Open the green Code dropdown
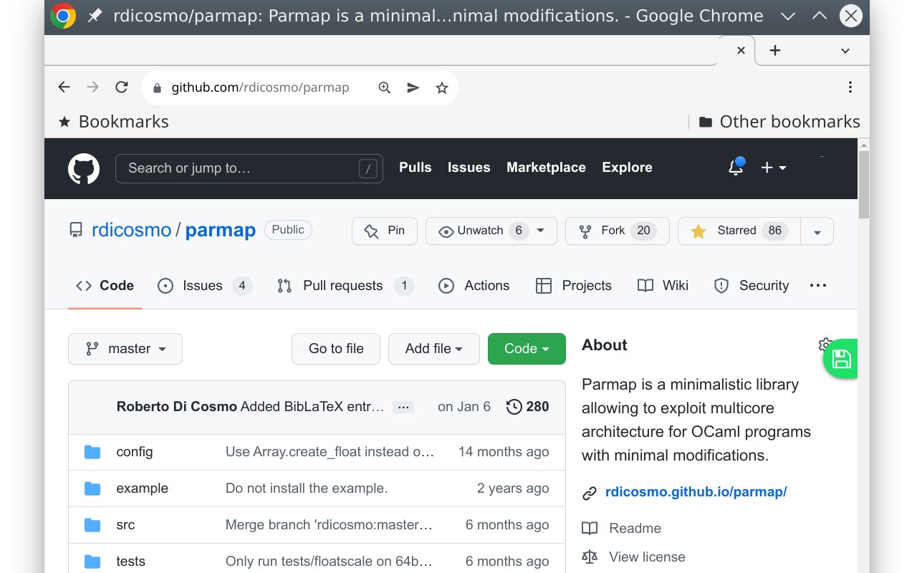The height and width of the screenshot is (573, 917). click(527, 349)
